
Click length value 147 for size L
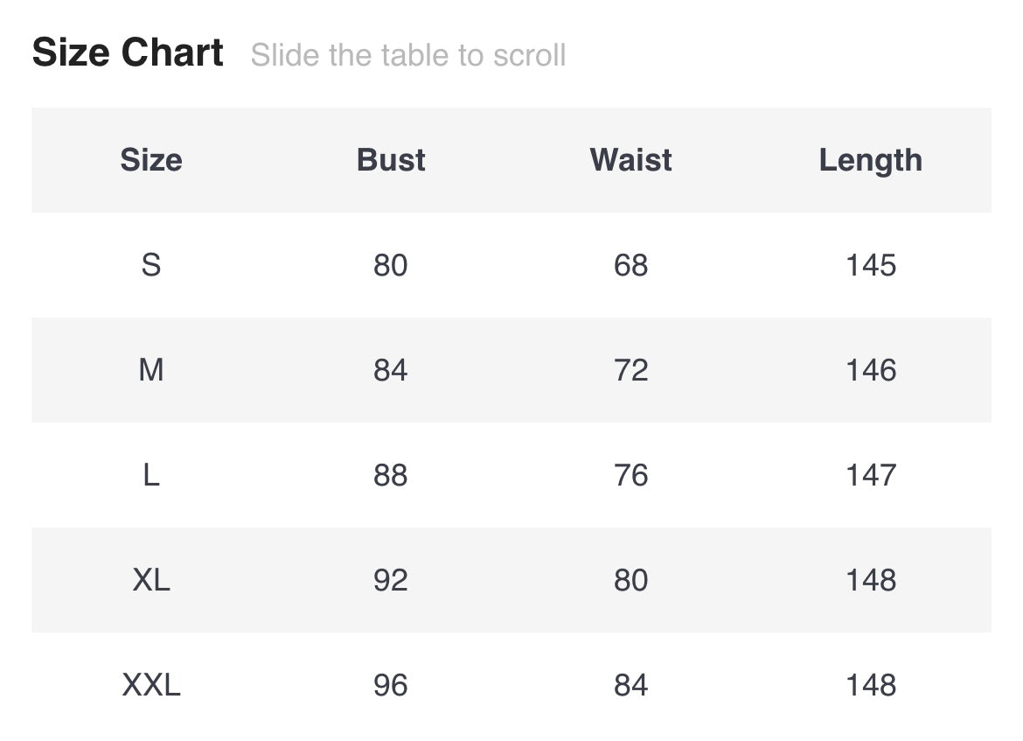(870, 475)
